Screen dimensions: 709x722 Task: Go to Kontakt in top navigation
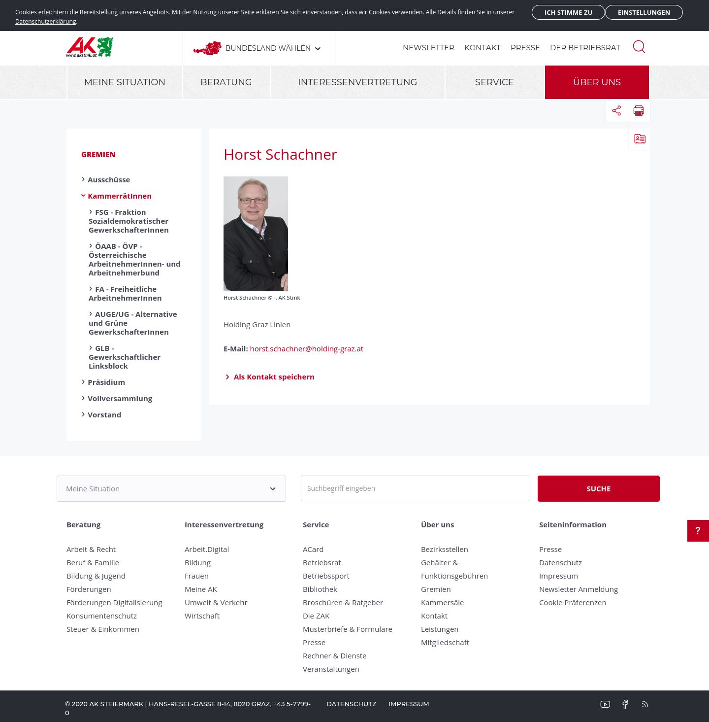tap(483, 48)
